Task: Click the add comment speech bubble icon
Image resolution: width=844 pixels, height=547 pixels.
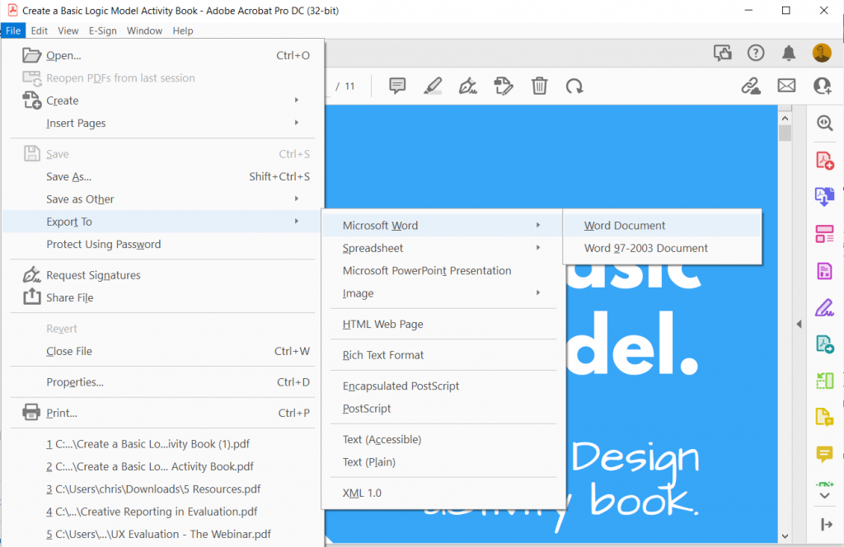Action: (397, 86)
